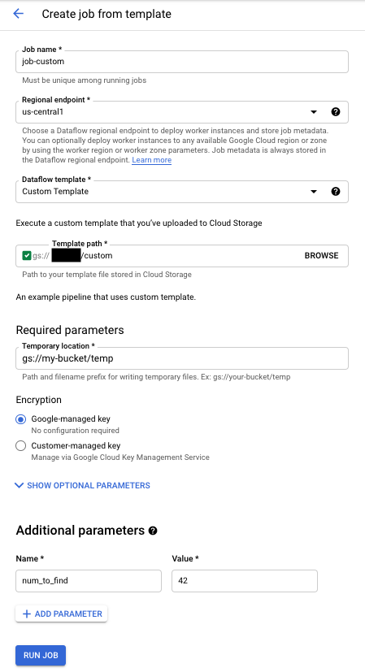
Task: Open the Dataflow template dropdown arrow
Action: (314, 192)
